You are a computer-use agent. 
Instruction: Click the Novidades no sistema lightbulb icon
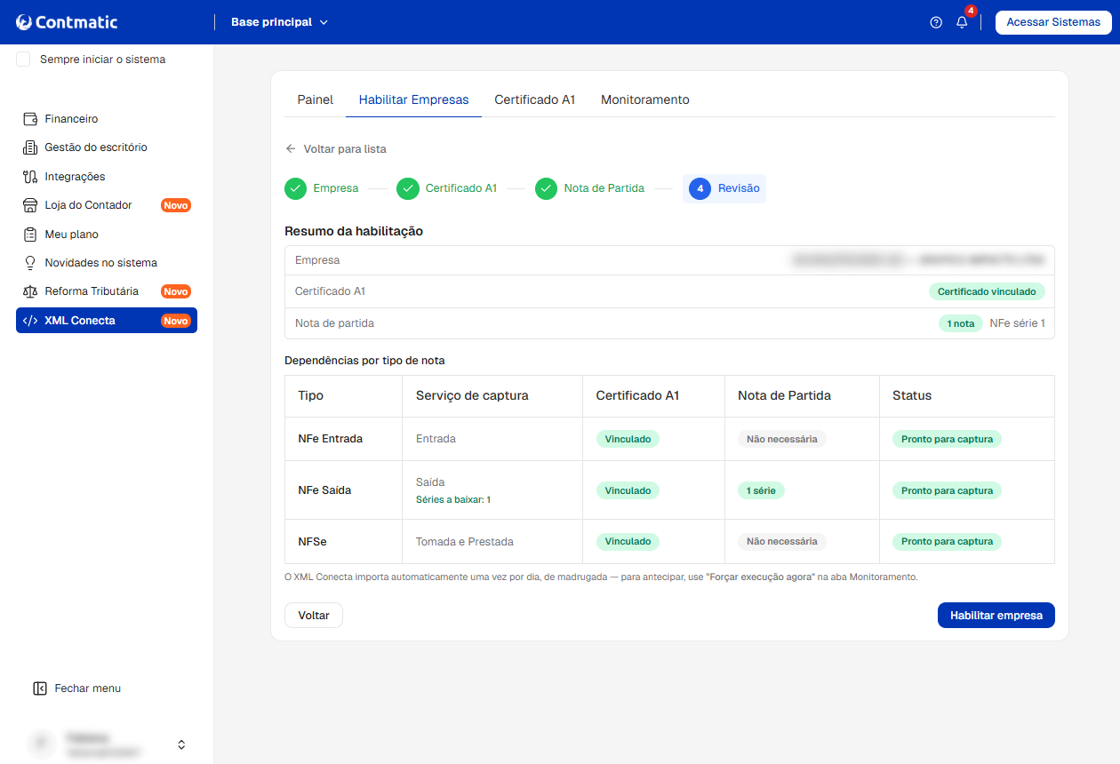(x=29, y=263)
